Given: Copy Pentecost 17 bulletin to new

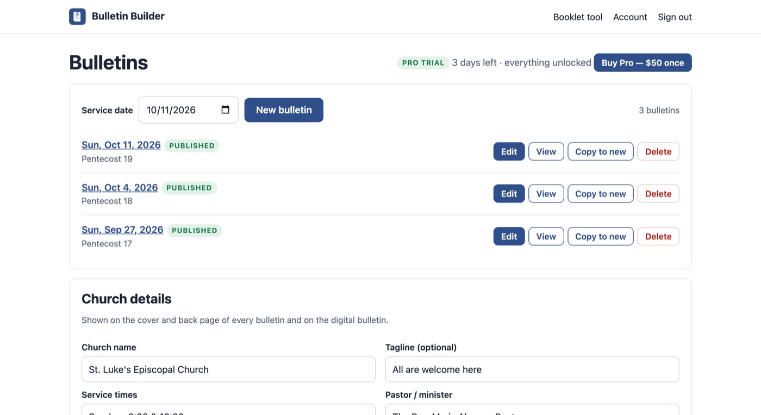Looking at the screenshot, I should pos(601,237).
